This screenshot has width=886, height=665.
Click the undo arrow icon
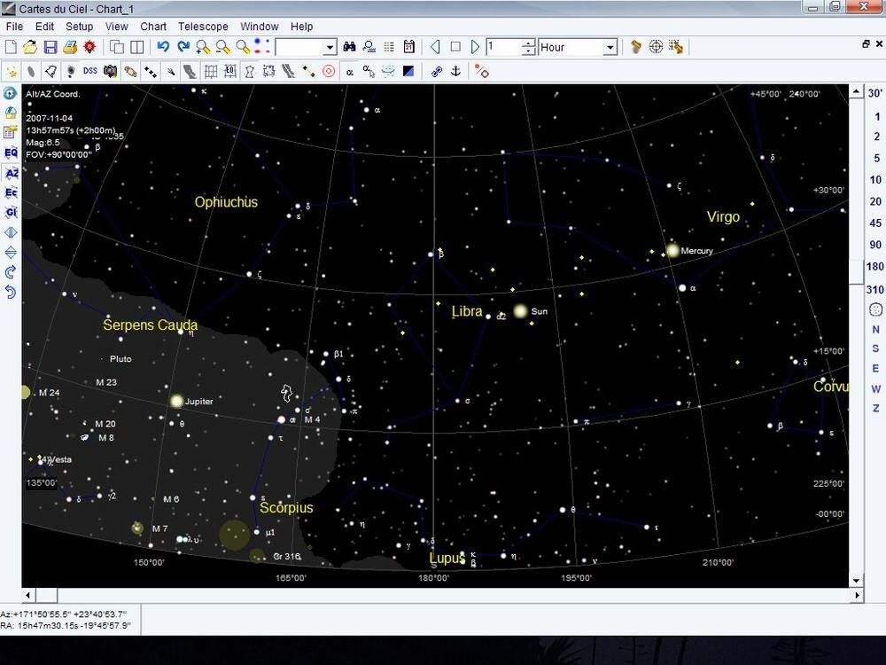tap(163, 47)
